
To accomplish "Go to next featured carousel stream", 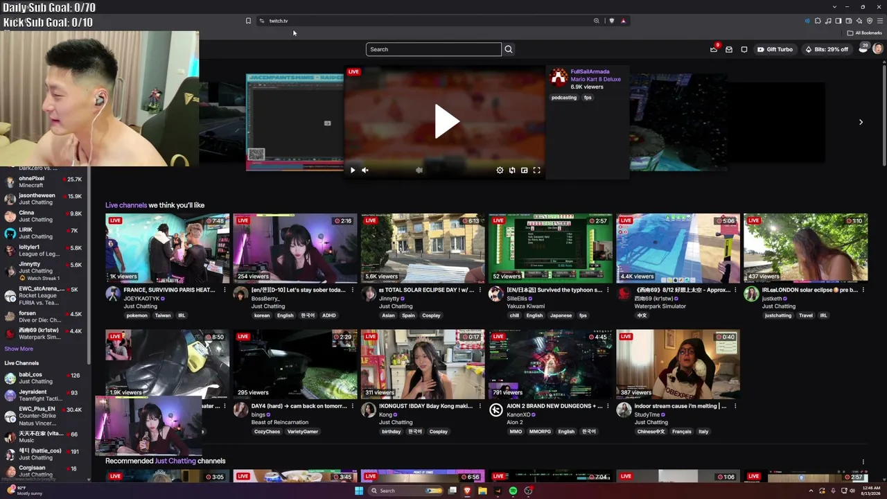I will tap(861, 122).
